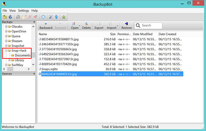Select Documents under Snap-Hack
206x131 pixels.
[x=23, y=55]
